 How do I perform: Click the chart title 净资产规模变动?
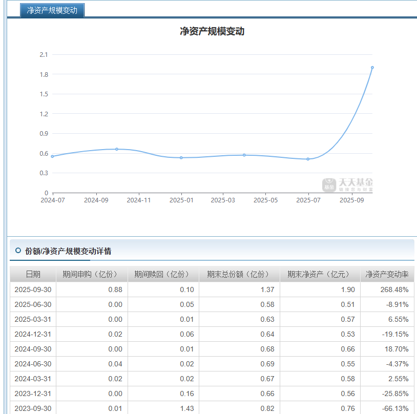[x=212, y=31]
